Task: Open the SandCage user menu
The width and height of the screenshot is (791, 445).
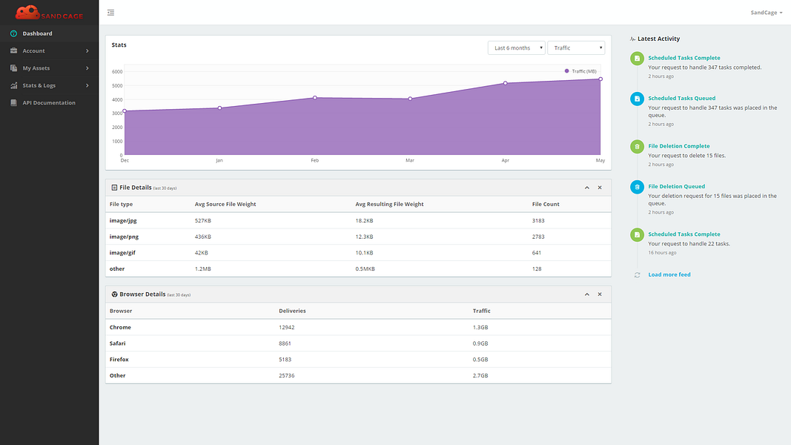Action: (766, 13)
